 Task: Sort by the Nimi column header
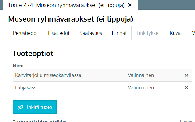tap(18, 66)
